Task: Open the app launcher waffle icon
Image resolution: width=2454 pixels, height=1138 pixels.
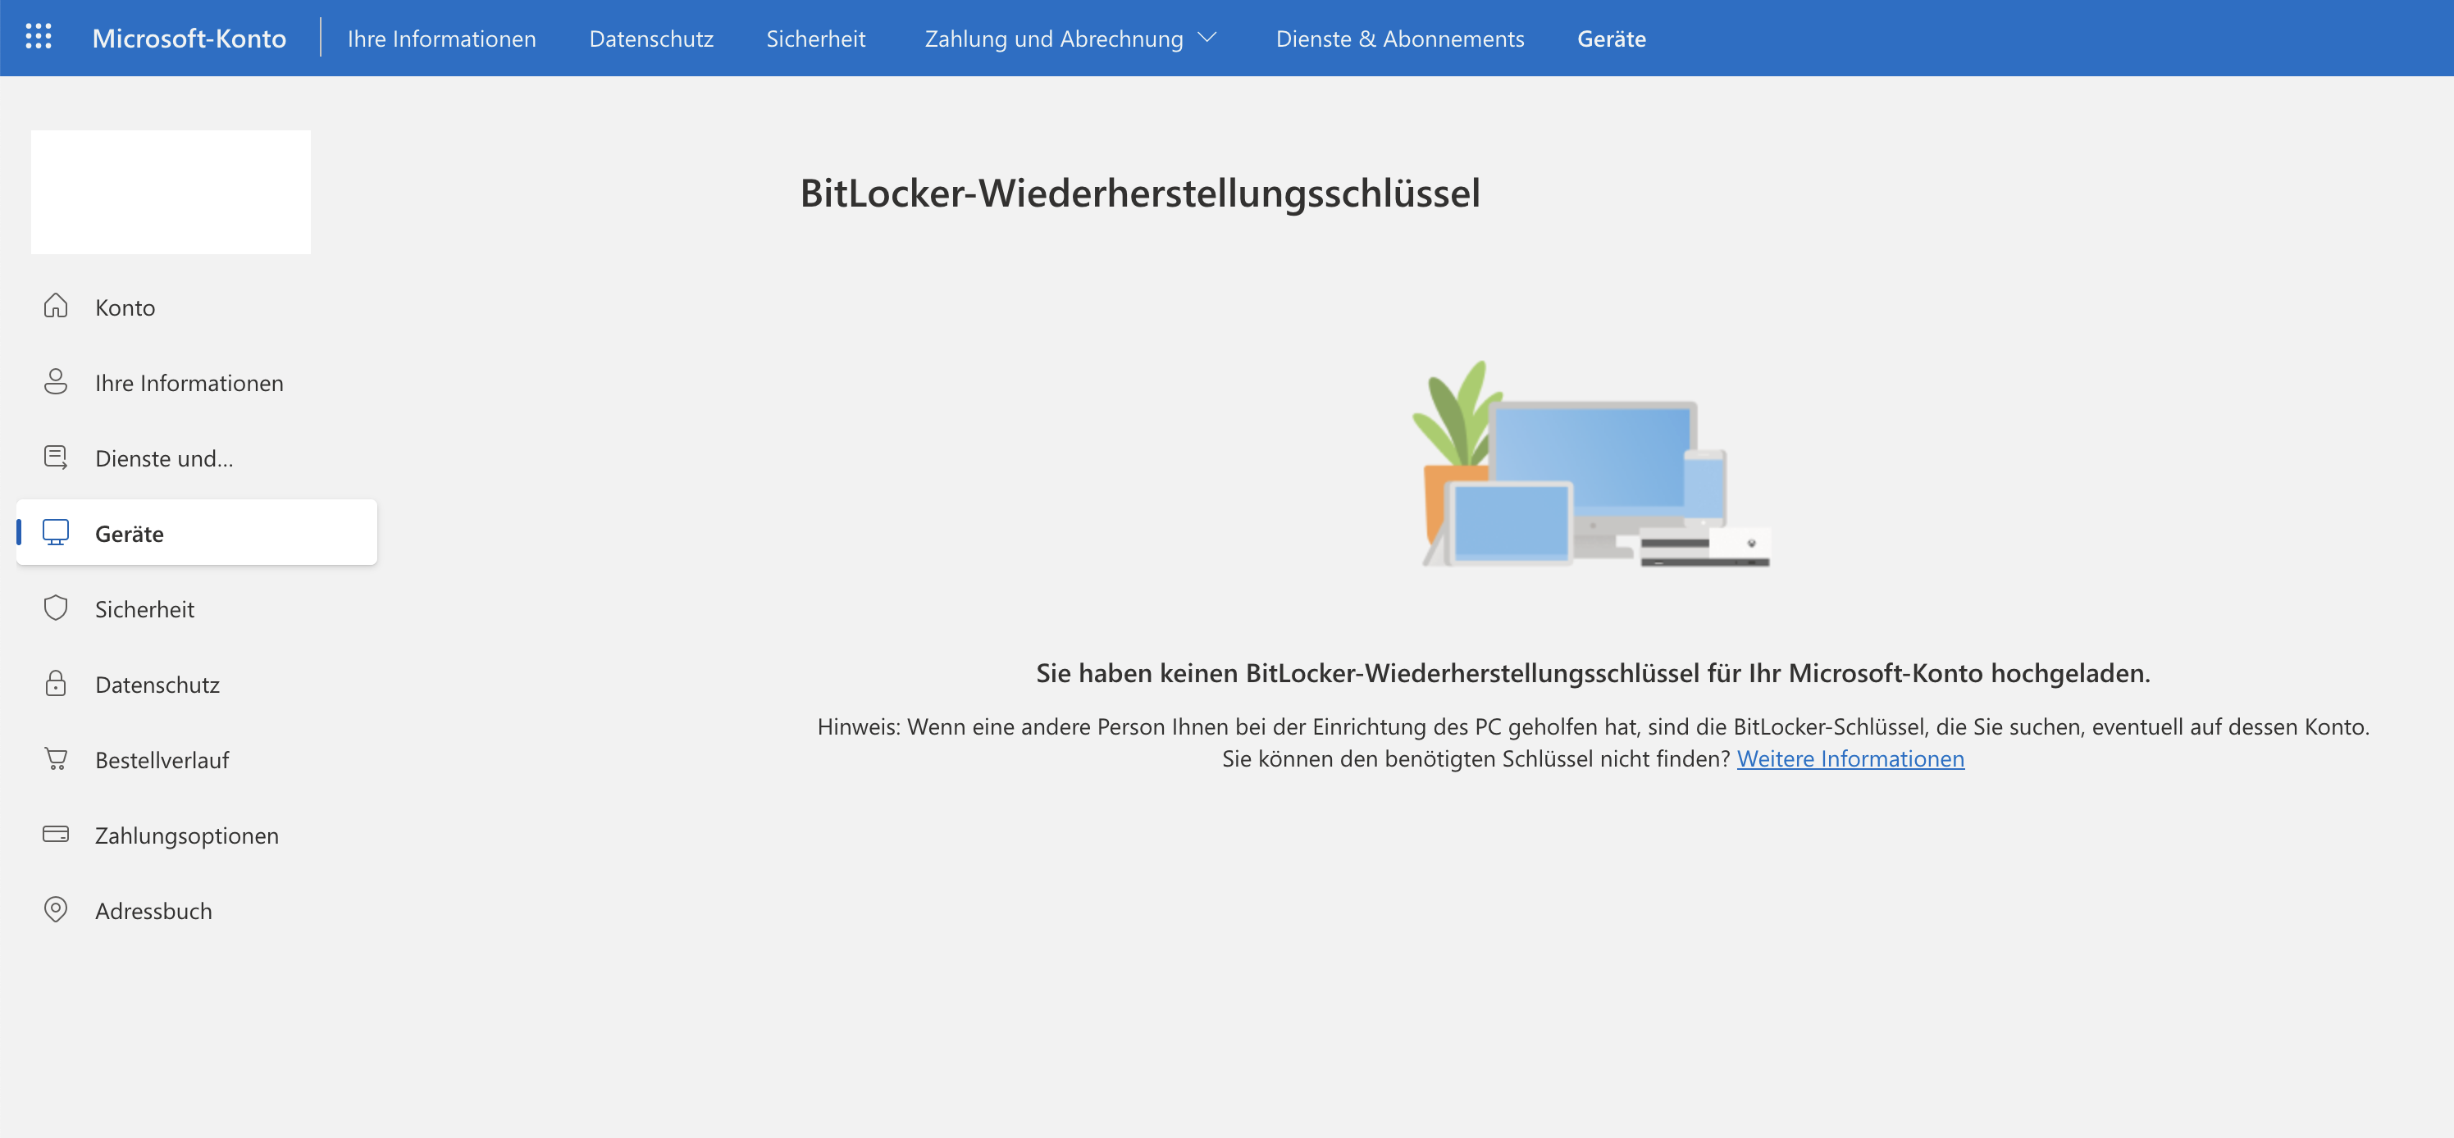Action: point(38,37)
